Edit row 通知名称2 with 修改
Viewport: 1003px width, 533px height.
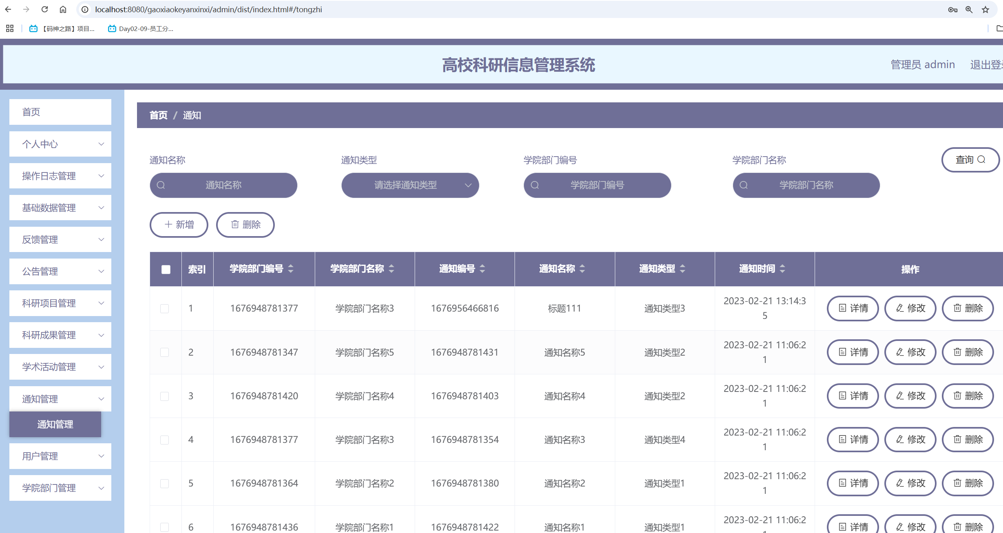pos(910,483)
